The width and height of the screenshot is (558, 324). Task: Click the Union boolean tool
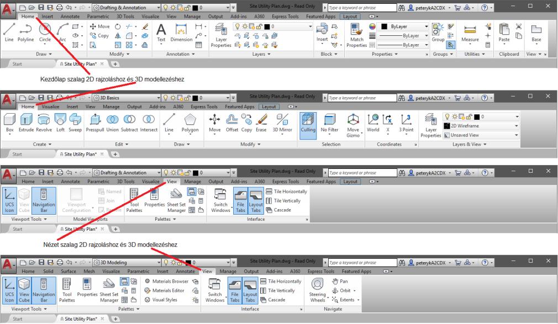coord(113,123)
